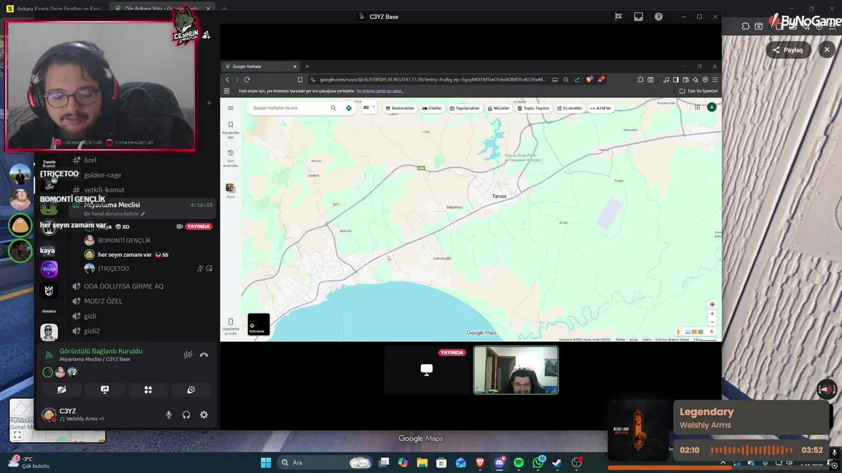Toggle Discord camera on or off

coord(62,390)
